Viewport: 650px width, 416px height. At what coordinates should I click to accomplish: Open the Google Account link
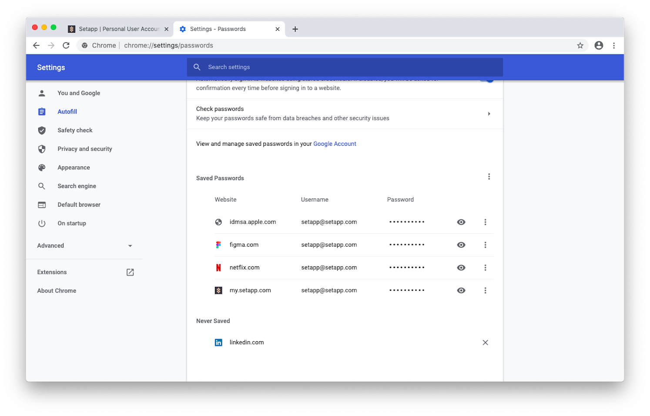(x=334, y=144)
